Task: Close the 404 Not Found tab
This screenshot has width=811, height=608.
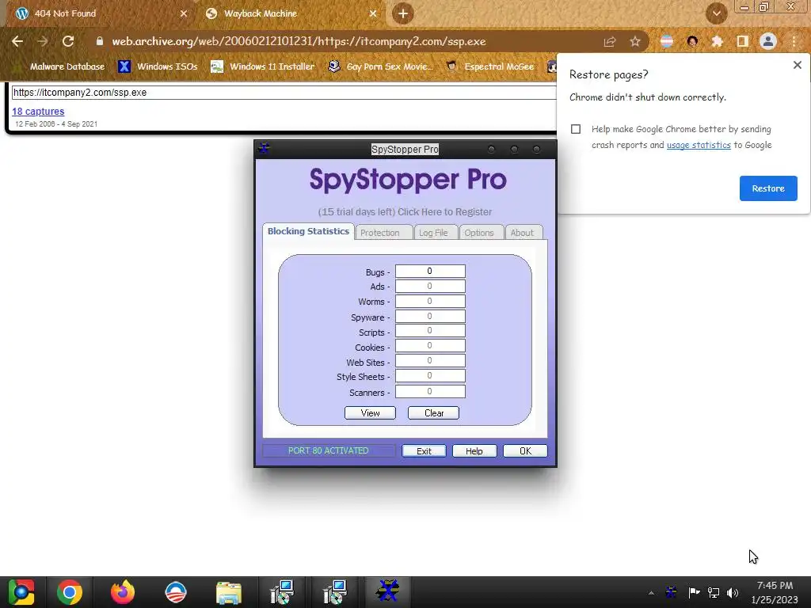Action: pos(184,13)
